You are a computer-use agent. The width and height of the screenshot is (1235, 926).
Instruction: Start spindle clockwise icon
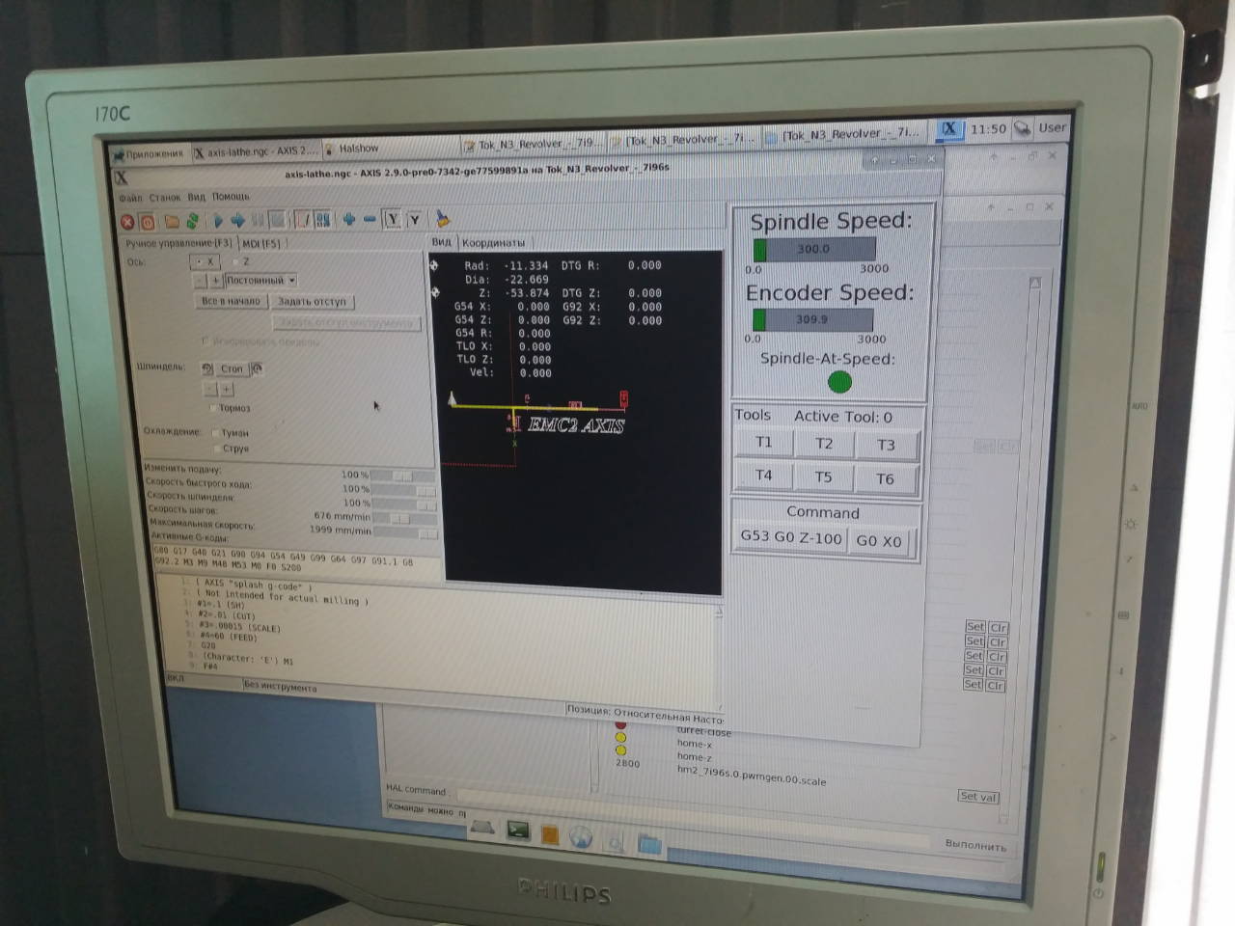(257, 368)
